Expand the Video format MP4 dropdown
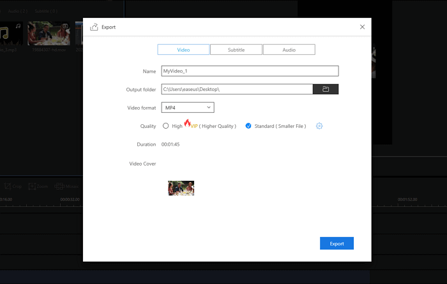This screenshot has width=447, height=284. coord(187,108)
